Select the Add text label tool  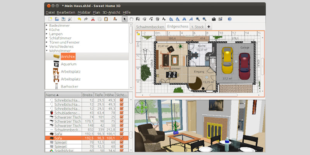[x=164, y=19]
